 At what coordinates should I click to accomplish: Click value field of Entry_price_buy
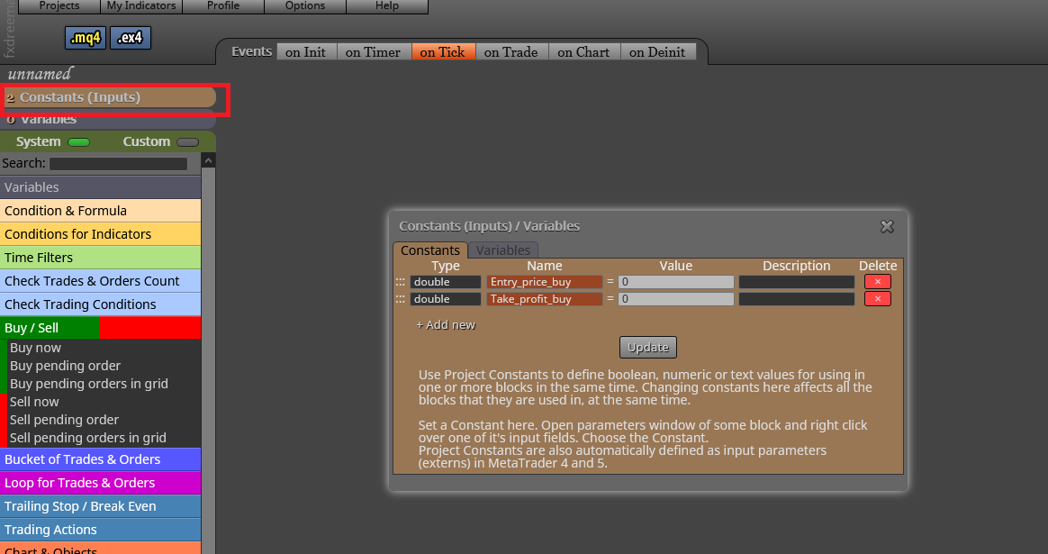676,282
